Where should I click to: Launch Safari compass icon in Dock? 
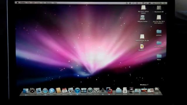(45, 91)
